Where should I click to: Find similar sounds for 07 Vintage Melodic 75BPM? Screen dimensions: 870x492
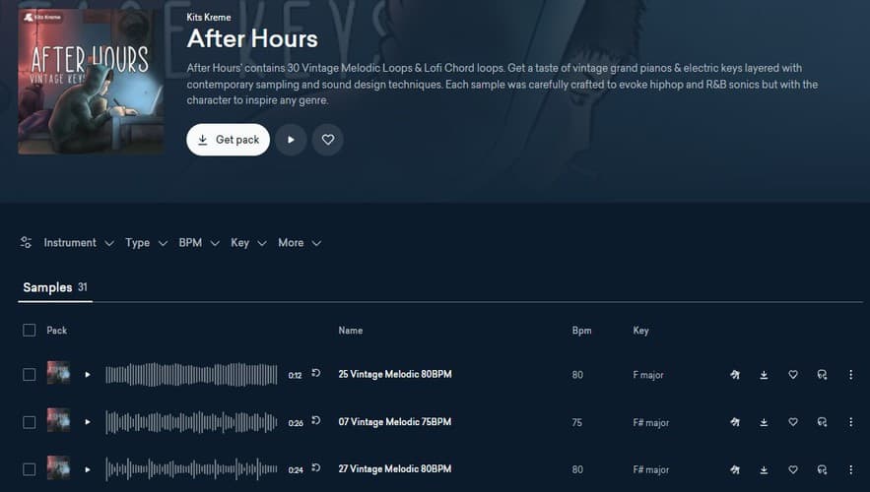point(823,422)
